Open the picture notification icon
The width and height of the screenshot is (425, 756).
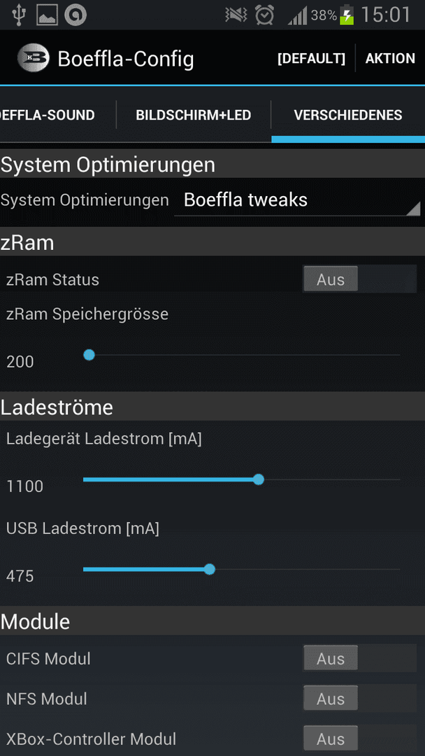pos(47,15)
